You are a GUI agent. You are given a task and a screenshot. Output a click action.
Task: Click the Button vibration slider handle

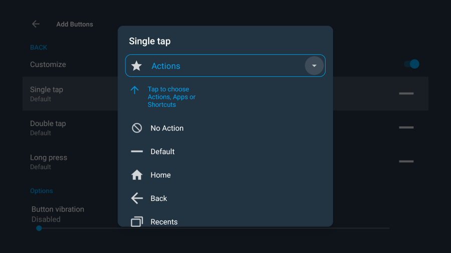click(39, 228)
